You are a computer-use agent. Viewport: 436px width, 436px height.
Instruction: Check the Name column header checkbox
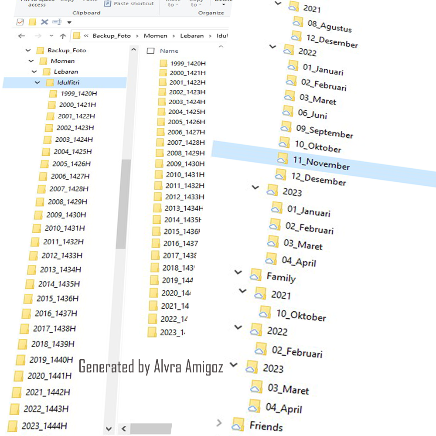(x=150, y=51)
